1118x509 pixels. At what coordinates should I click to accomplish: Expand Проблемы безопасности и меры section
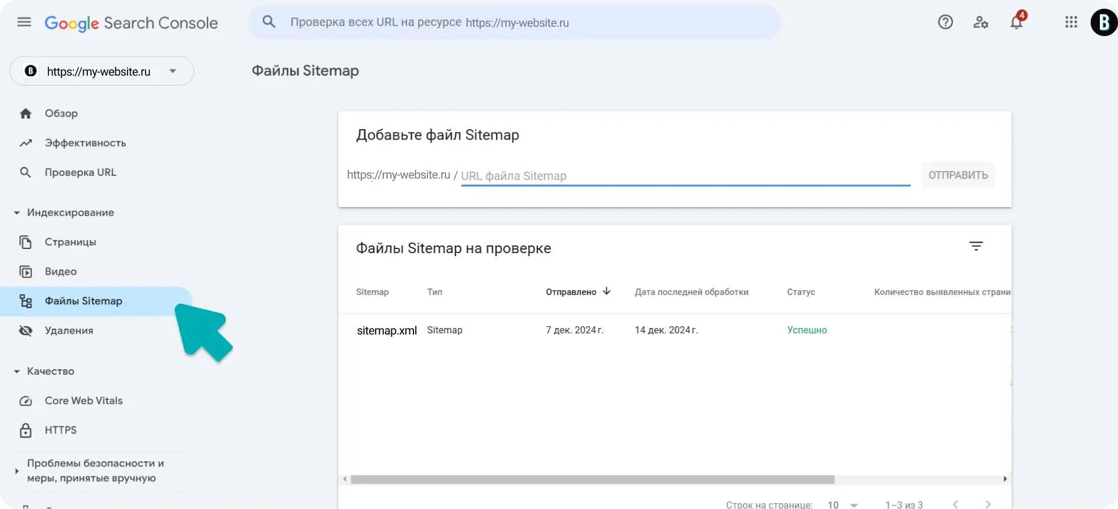click(x=17, y=471)
